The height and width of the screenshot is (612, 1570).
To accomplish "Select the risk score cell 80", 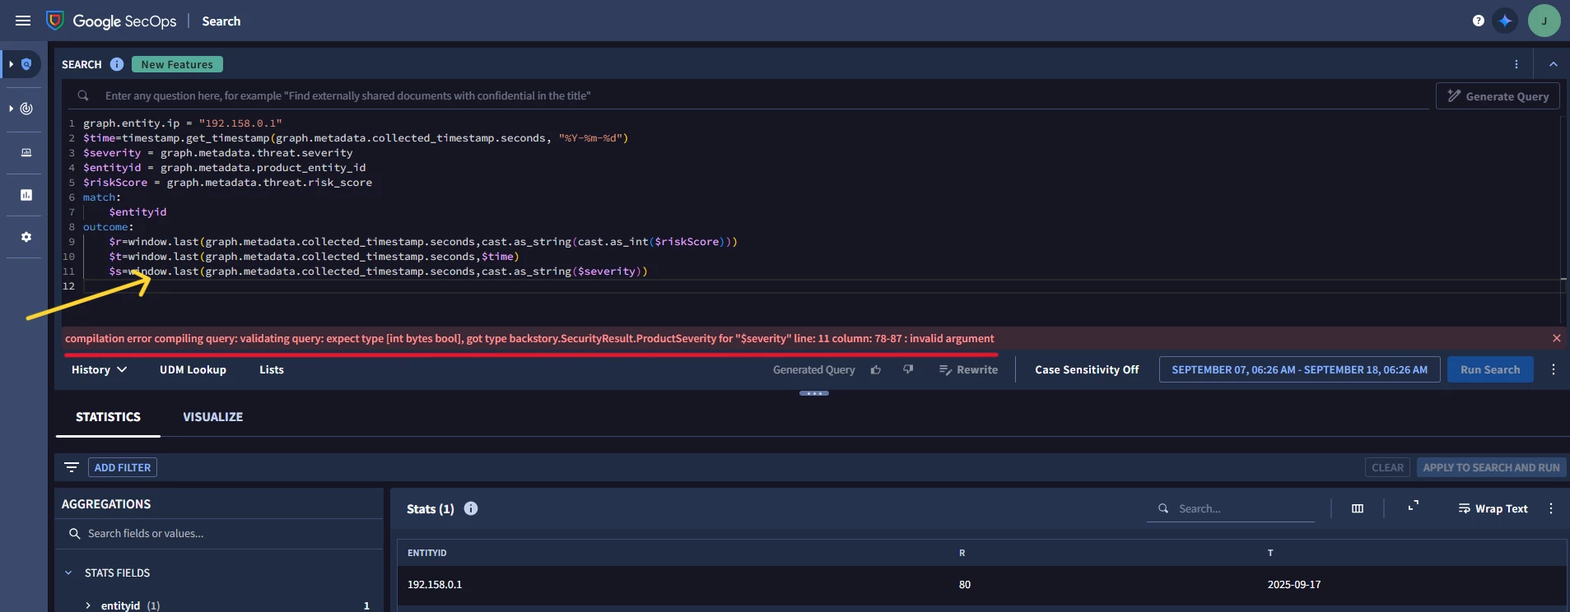I will pos(965,585).
